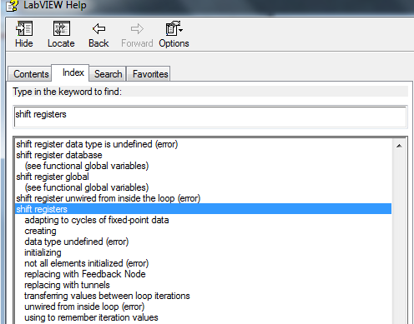This screenshot has width=414, height=324.
Task: Select 'replacing with Feedback Node' entry
Action: (x=85, y=274)
